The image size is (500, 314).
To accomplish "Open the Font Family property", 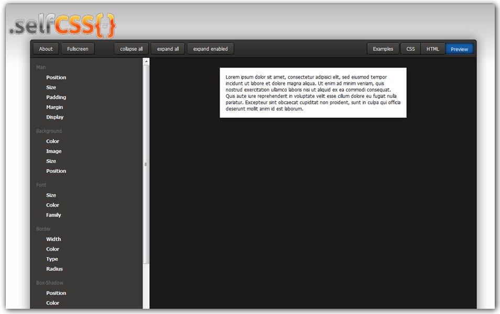I will point(53,215).
